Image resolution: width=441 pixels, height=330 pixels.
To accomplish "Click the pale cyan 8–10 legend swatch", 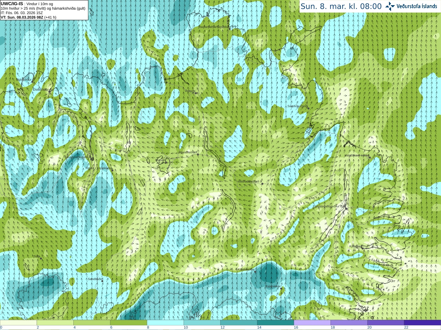I will (x=165, y=323).
